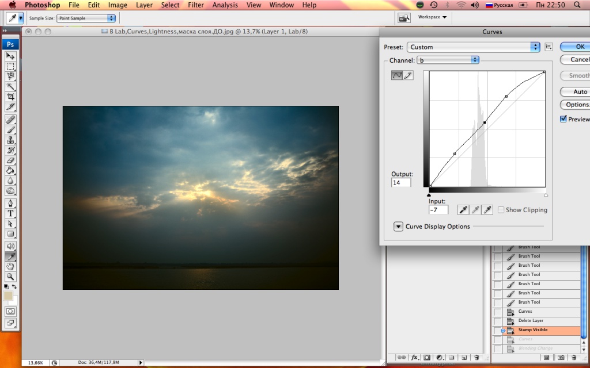
Task: Open the Layer menu
Action: 144,5
